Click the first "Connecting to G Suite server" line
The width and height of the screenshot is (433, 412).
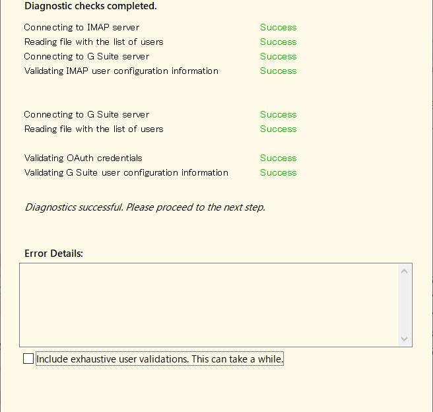pyautogui.click(x=86, y=56)
